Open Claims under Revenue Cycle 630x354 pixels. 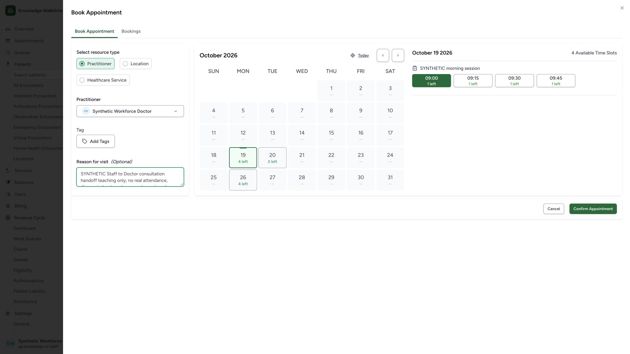[x=20, y=249]
